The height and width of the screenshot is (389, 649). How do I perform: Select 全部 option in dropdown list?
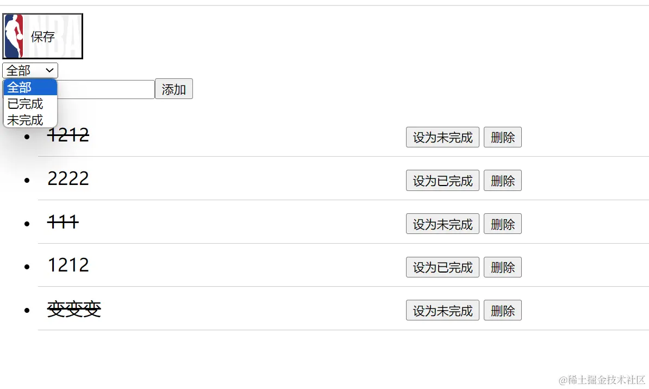pyautogui.click(x=30, y=88)
